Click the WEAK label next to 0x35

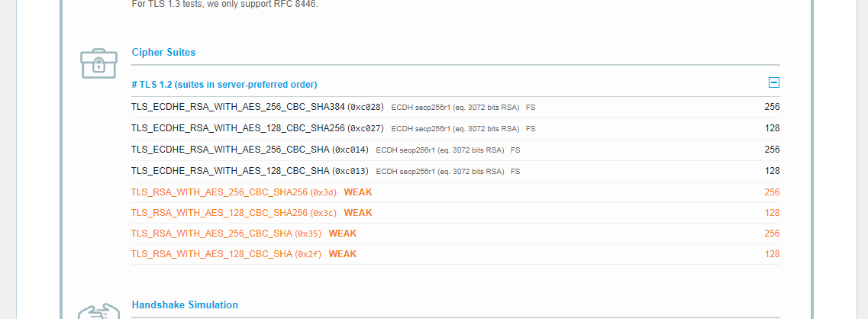click(x=343, y=234)
